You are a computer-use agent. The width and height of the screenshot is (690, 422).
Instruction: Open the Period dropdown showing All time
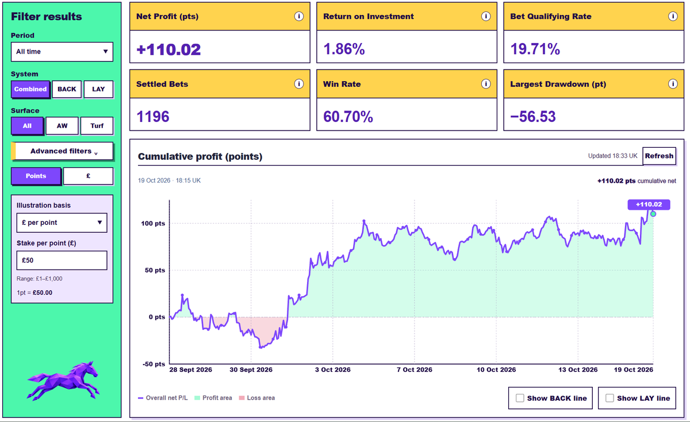[x=62, y=52]
